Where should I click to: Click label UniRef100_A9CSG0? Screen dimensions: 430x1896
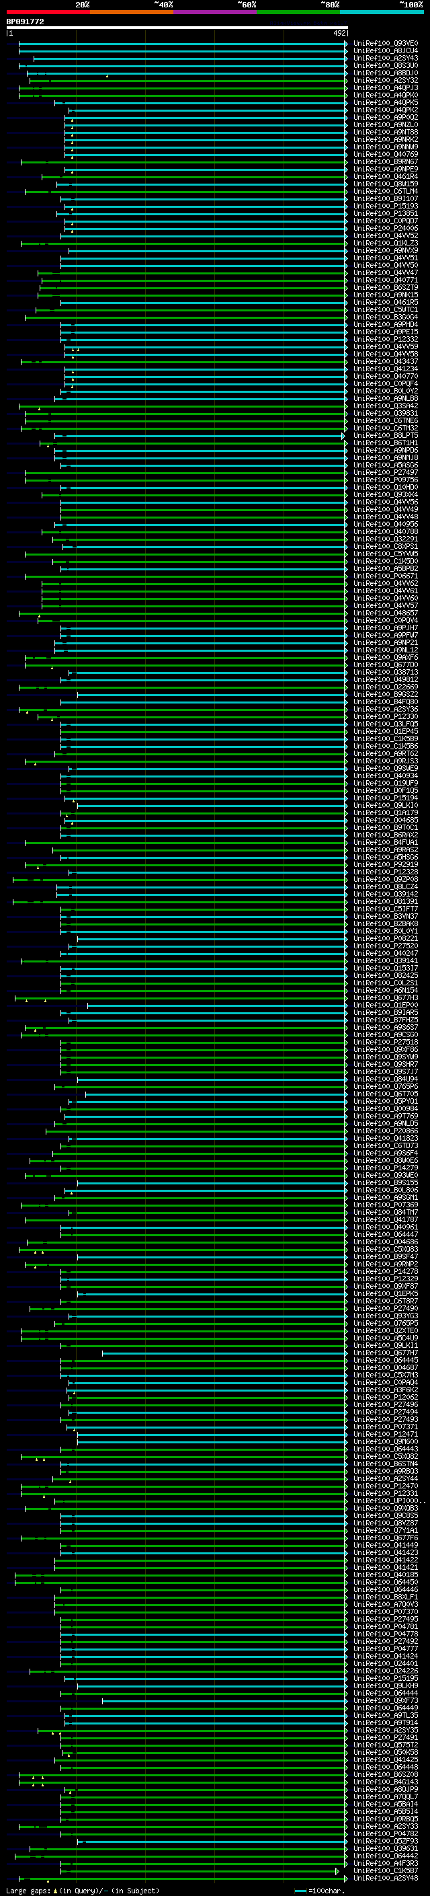[385, 1035]
